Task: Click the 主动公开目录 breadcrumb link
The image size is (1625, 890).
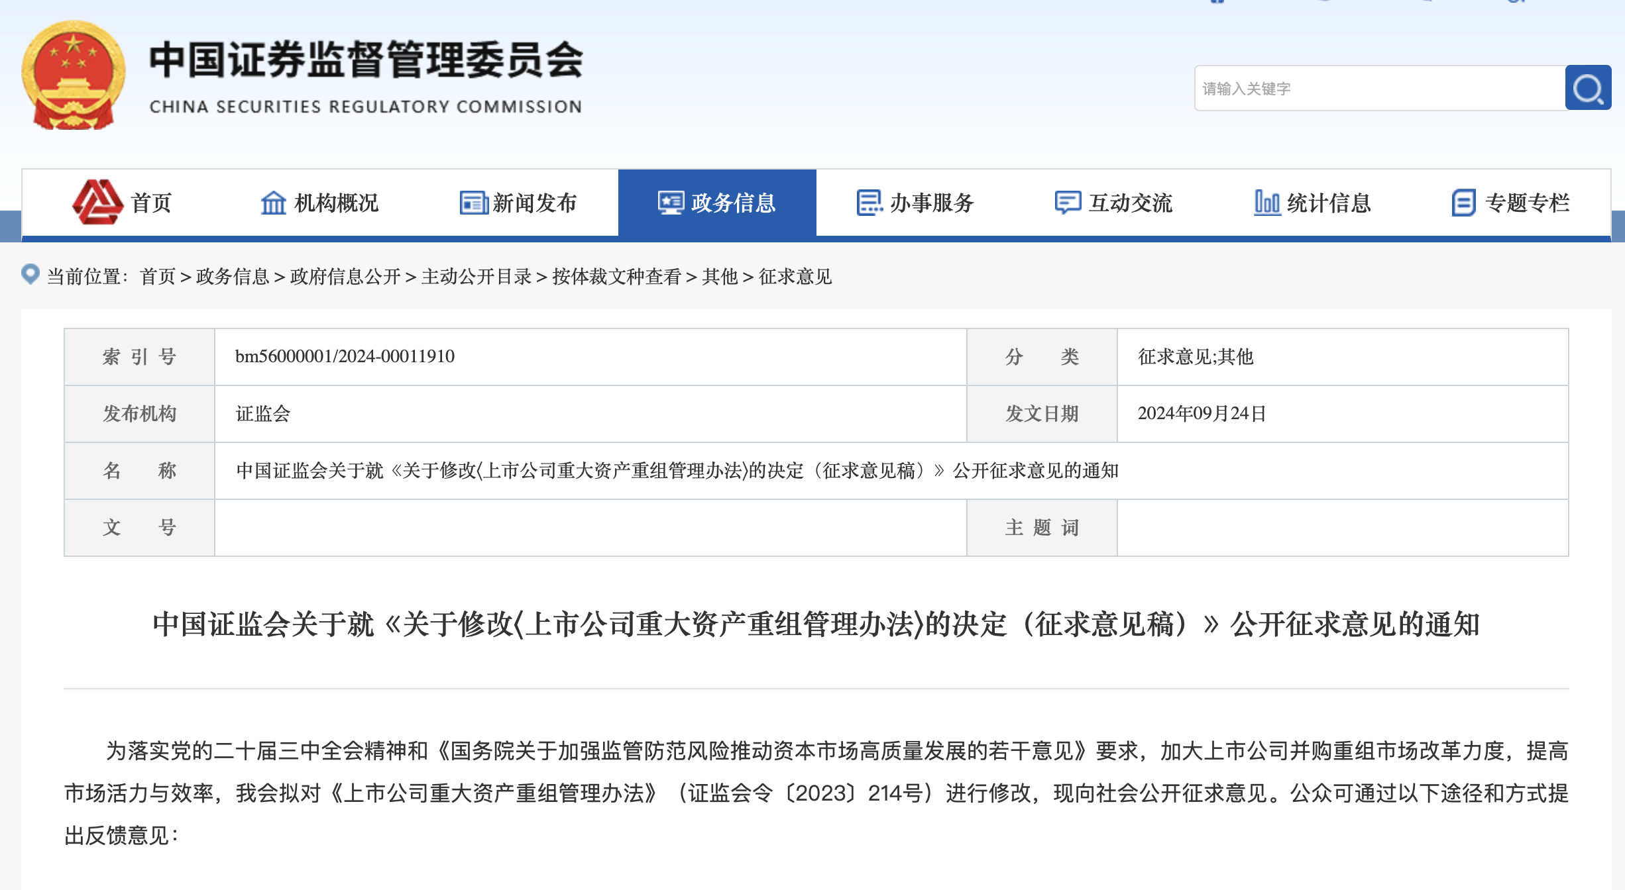Action: click(x=476, y=277)
